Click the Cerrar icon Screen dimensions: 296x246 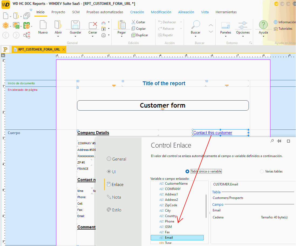tap(93, 25)
